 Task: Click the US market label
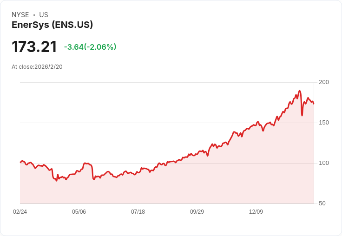[x=44, y=15]
